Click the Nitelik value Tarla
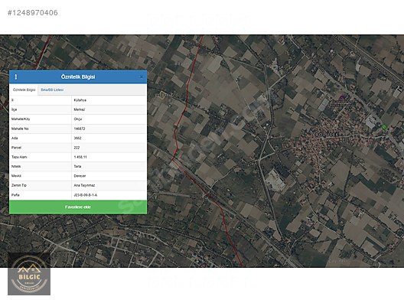This screenshot has width=404, height=303. [x=77, y=167]
